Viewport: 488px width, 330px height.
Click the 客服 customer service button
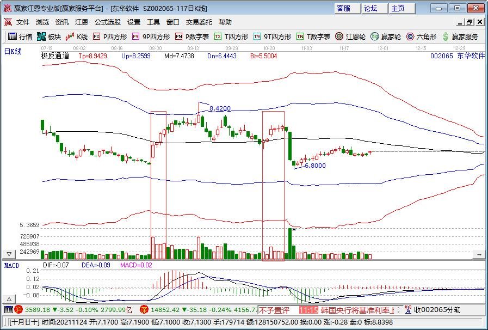coord(348,8)
